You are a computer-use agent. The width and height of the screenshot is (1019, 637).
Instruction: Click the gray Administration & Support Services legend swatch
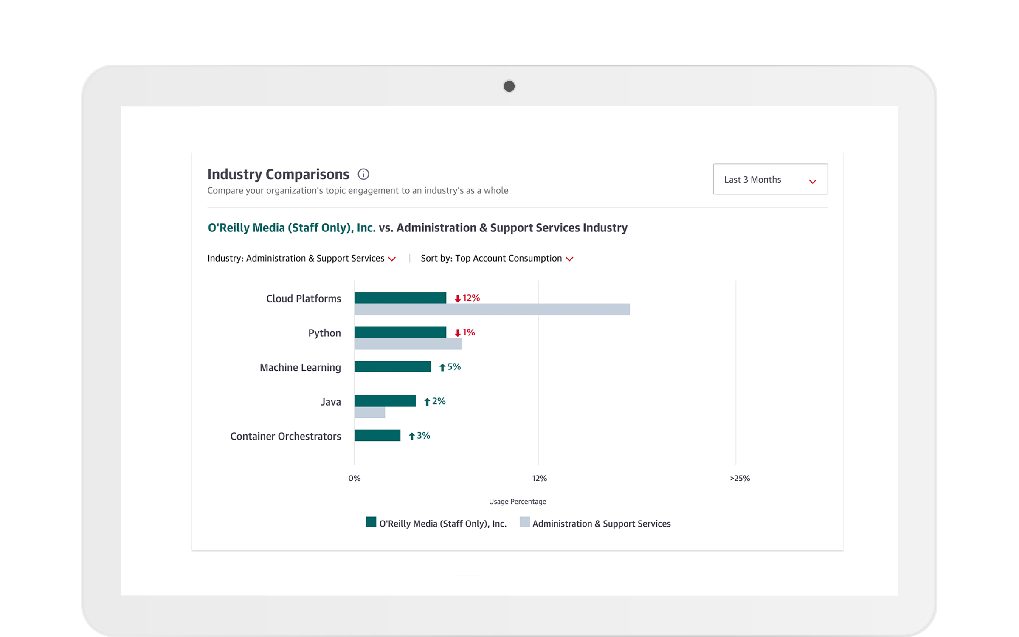point(525,522)
